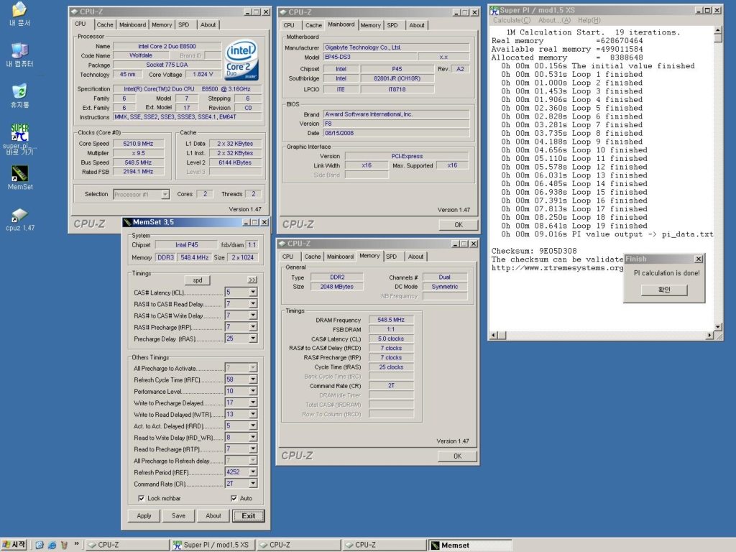Open the Cache tab in the CPU-Z Memory window
Viewport: 736px width, 552px height.
click(x=312, y=257)
